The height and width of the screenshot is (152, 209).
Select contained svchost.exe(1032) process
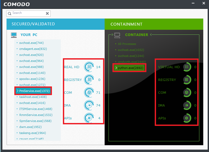tap(131, 50)
